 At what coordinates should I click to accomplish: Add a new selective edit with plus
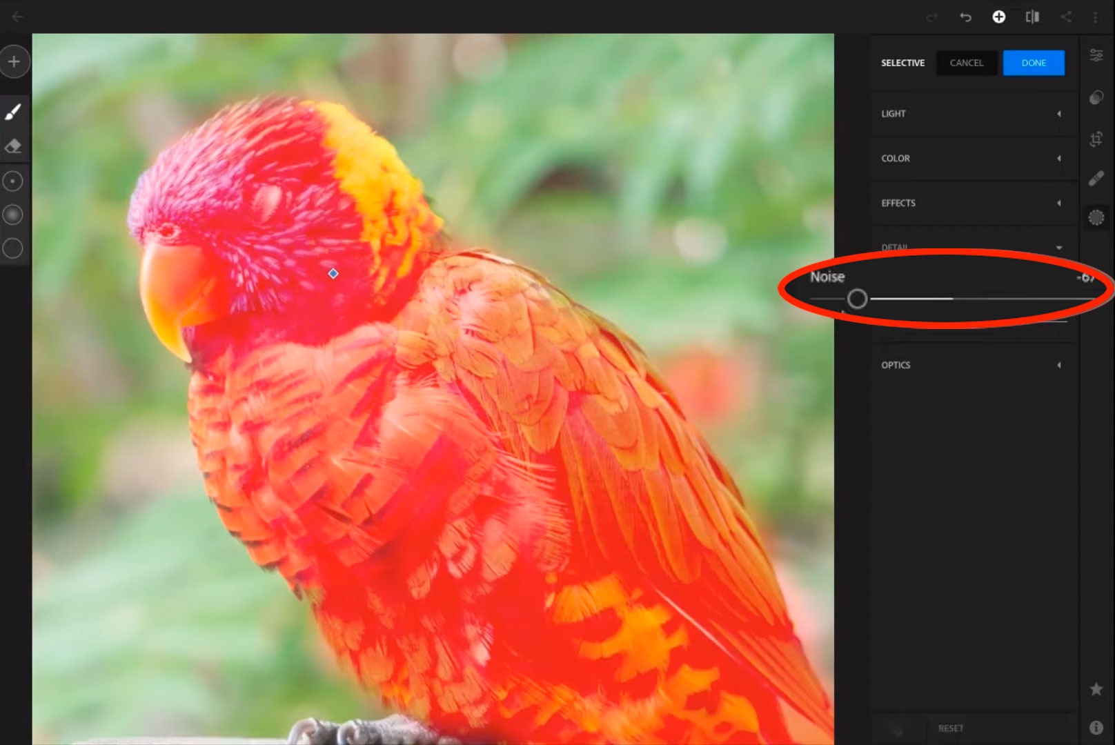pos(14,61)
